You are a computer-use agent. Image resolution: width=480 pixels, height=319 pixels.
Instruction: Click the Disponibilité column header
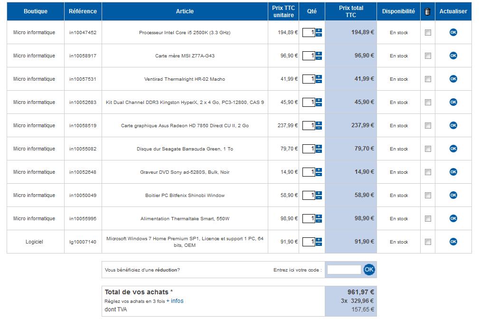398,11
